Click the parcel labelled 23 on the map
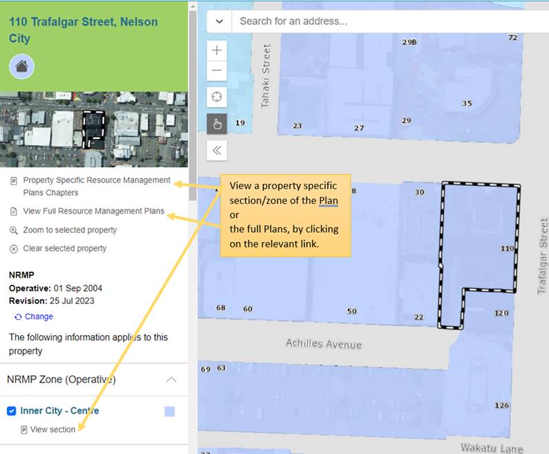This screenshot has width=549, height=454. pyautogui.click(x=297, y=125)
